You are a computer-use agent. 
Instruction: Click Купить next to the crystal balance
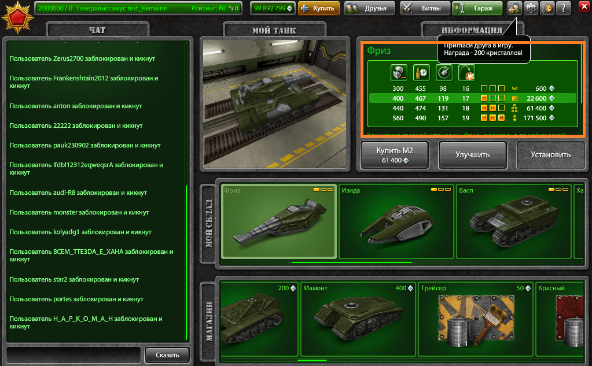pos(319,9)
